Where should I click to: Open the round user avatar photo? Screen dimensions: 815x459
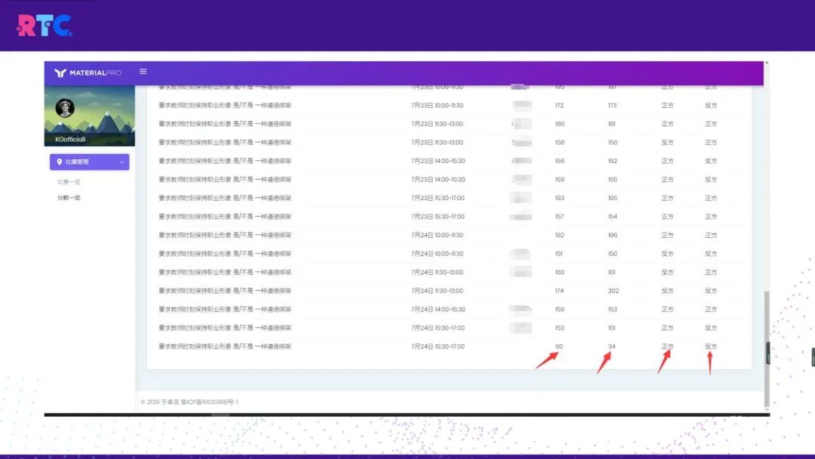coord(65,108)
